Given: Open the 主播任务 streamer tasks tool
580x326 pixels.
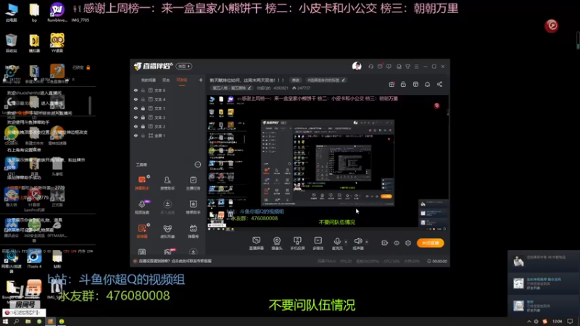Looking at the screenshot, I should tap(193, 183).
